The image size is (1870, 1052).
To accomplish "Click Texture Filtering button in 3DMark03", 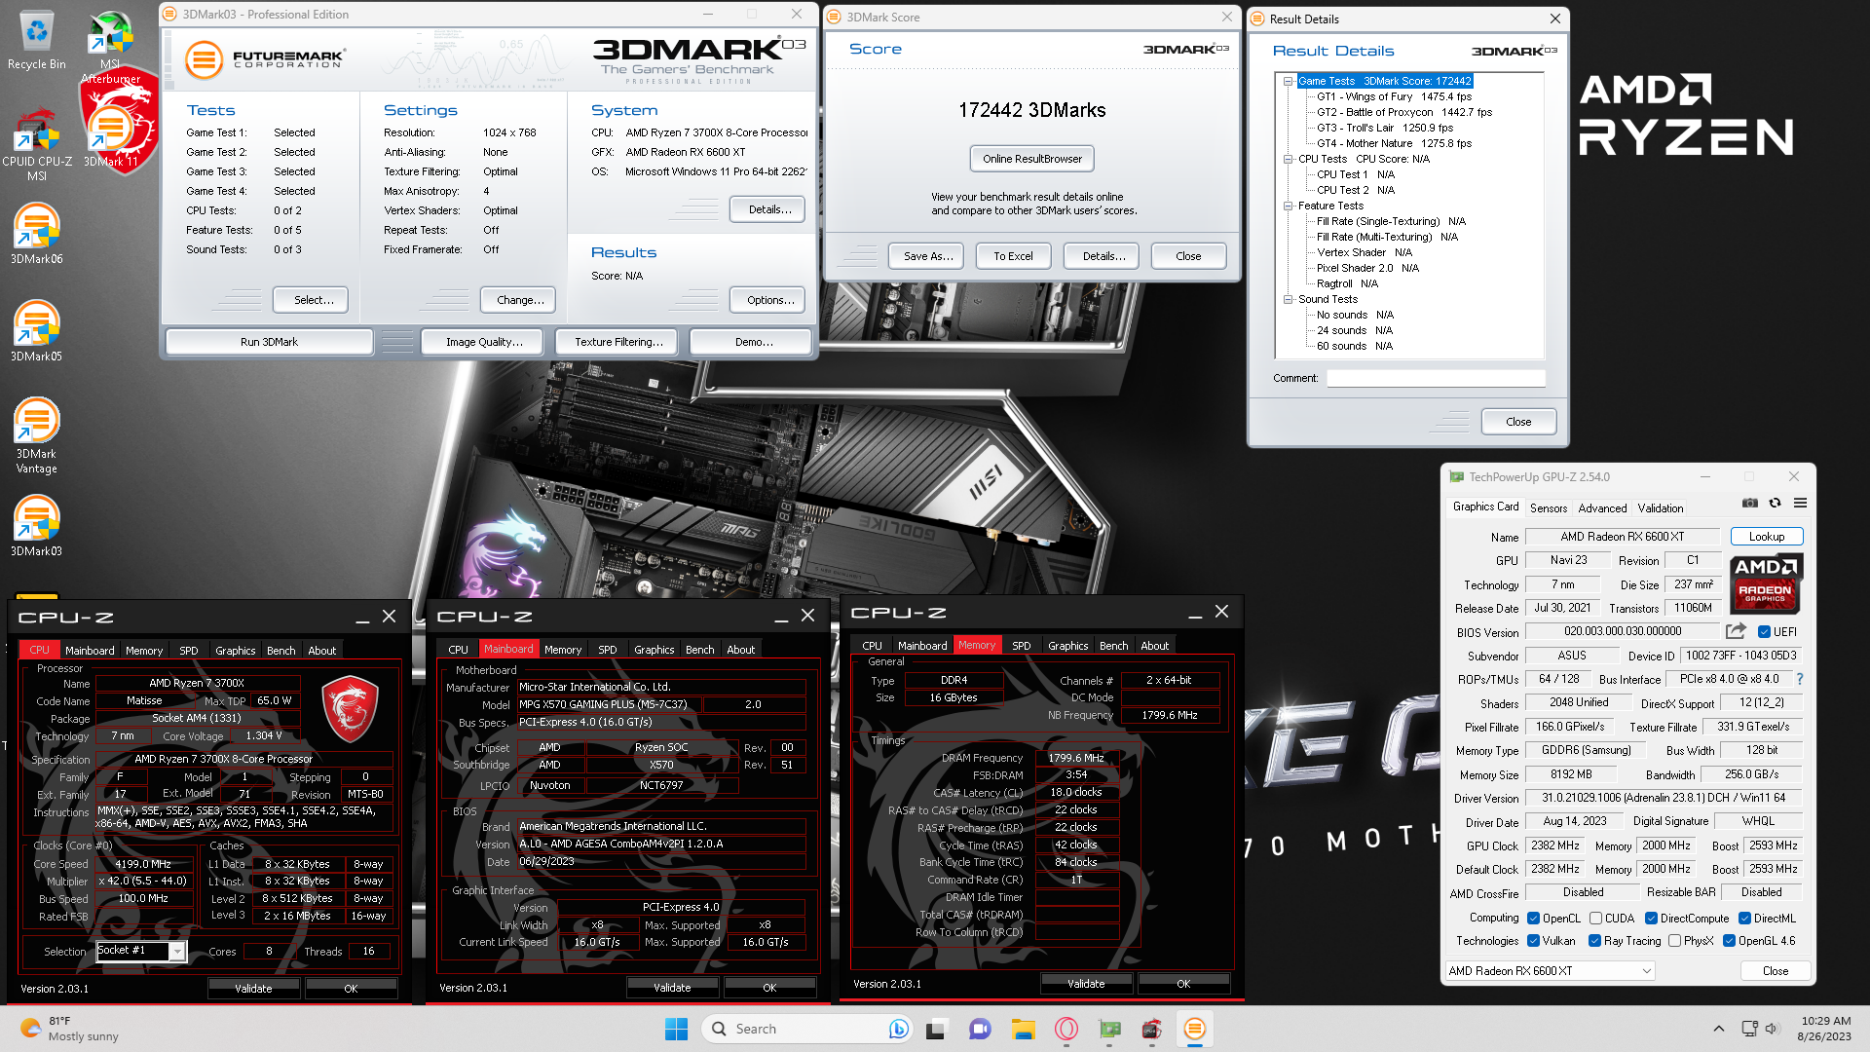I will point(618,342).
